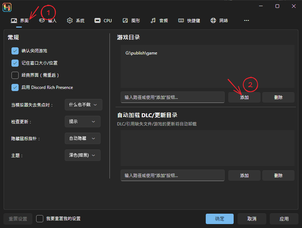Click the ··· more tabs overflow icon

246,20
